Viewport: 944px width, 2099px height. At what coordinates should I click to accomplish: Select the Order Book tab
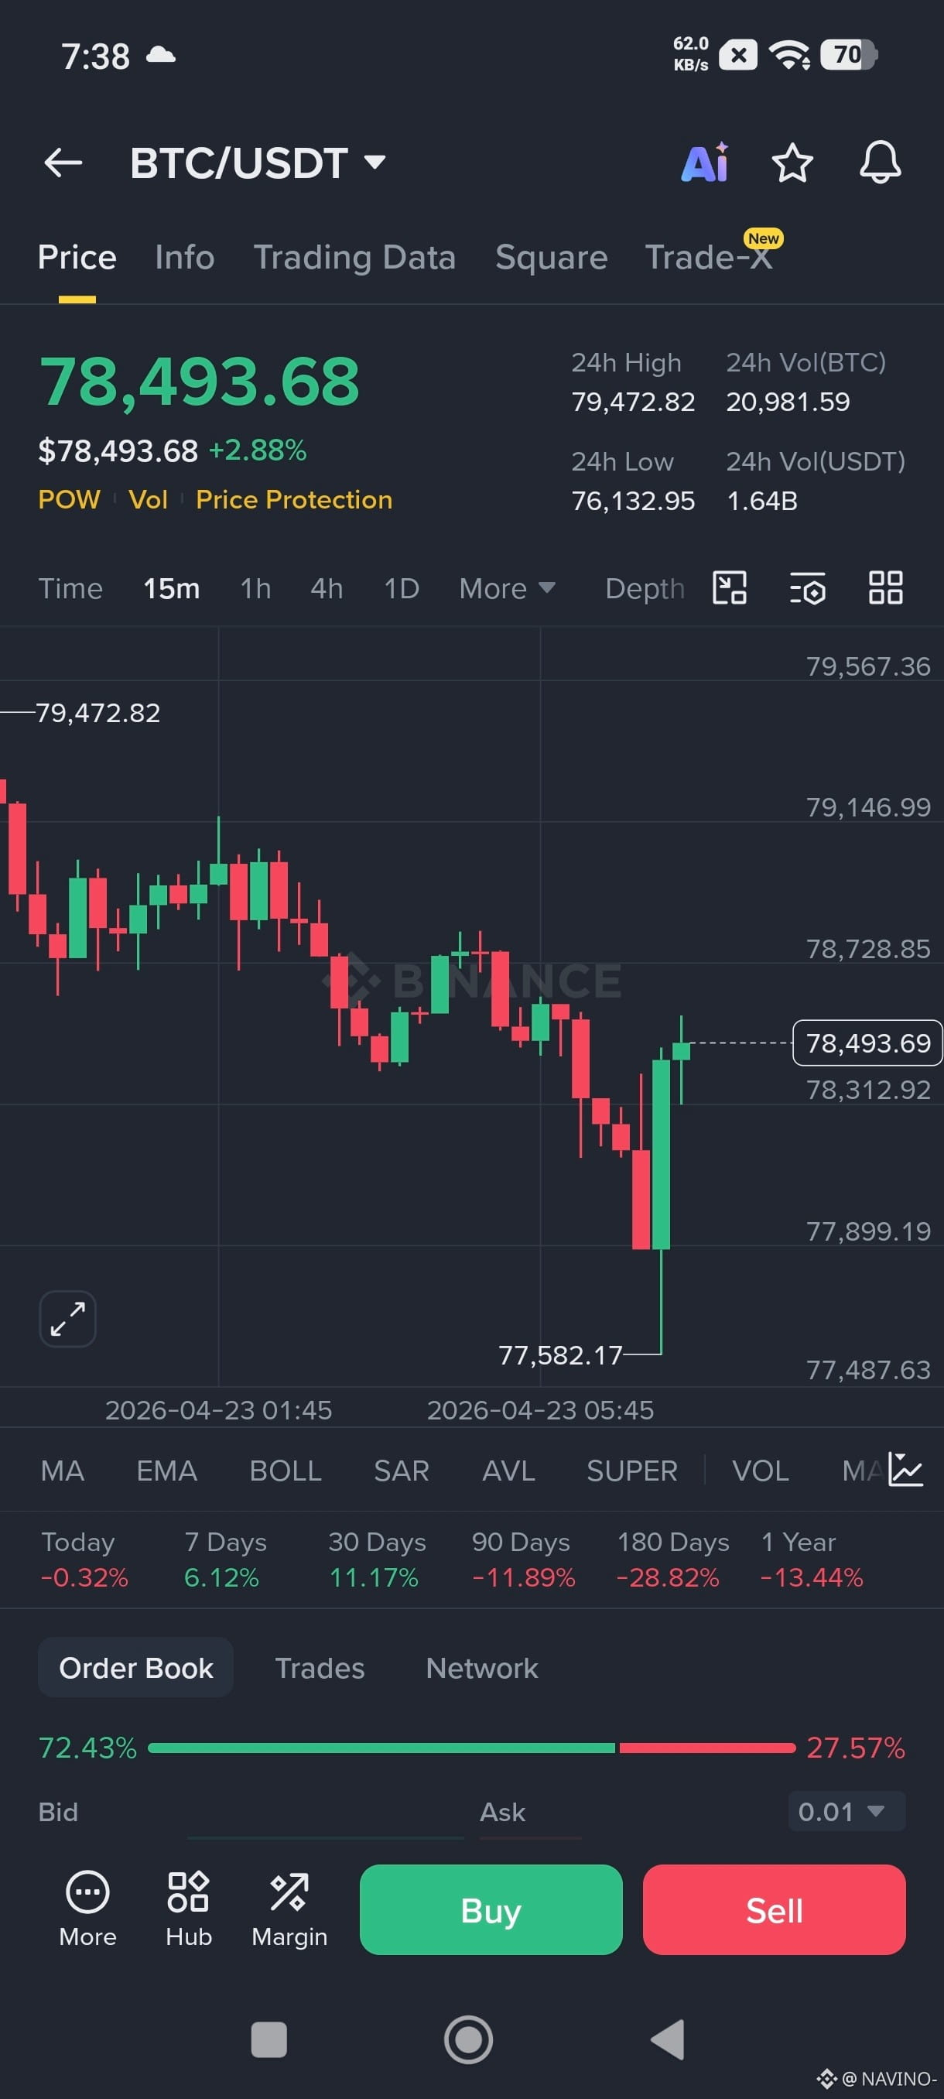tap(136, 1668)
